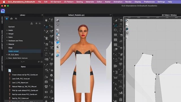Toggle the pen display icon in 2D window
181x102 pixels.
127,21
